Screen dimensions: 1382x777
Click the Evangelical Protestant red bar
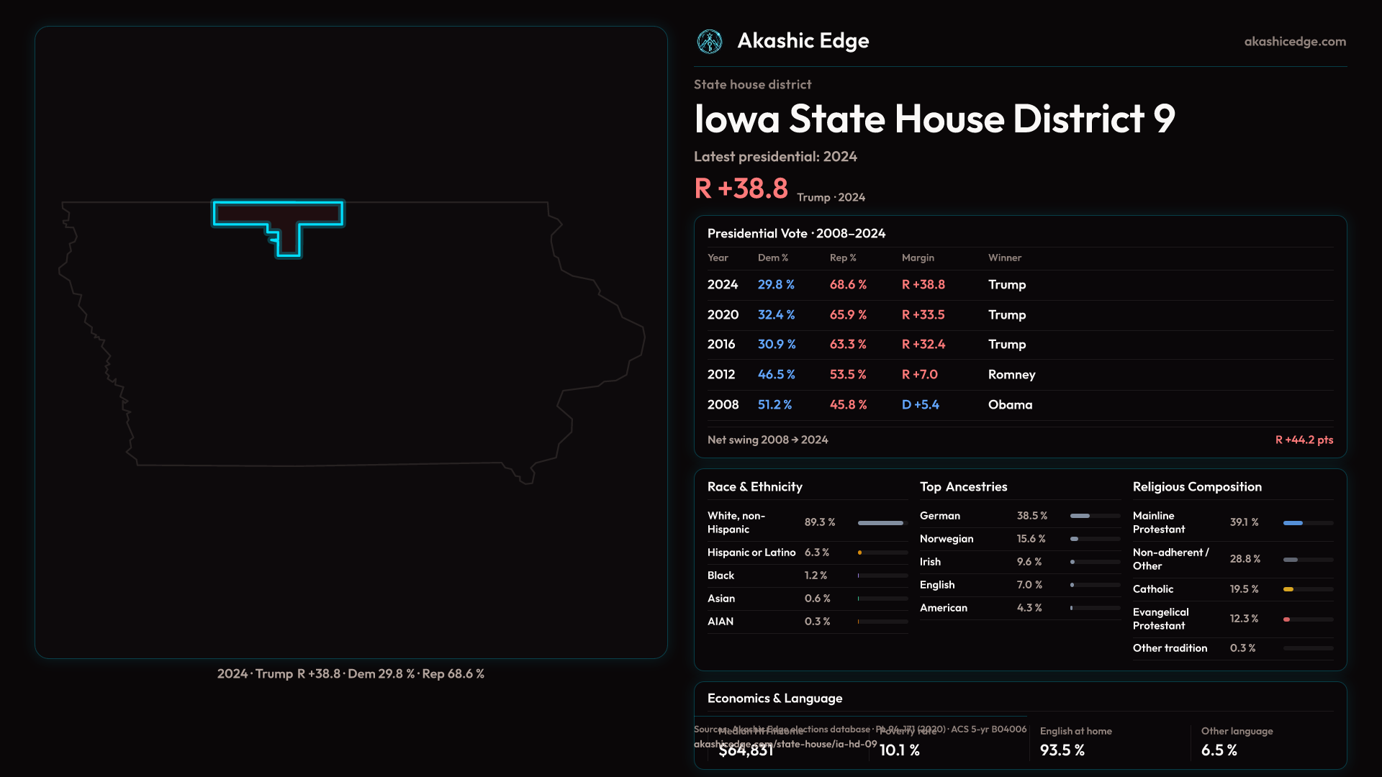(x=1286, y=619)
